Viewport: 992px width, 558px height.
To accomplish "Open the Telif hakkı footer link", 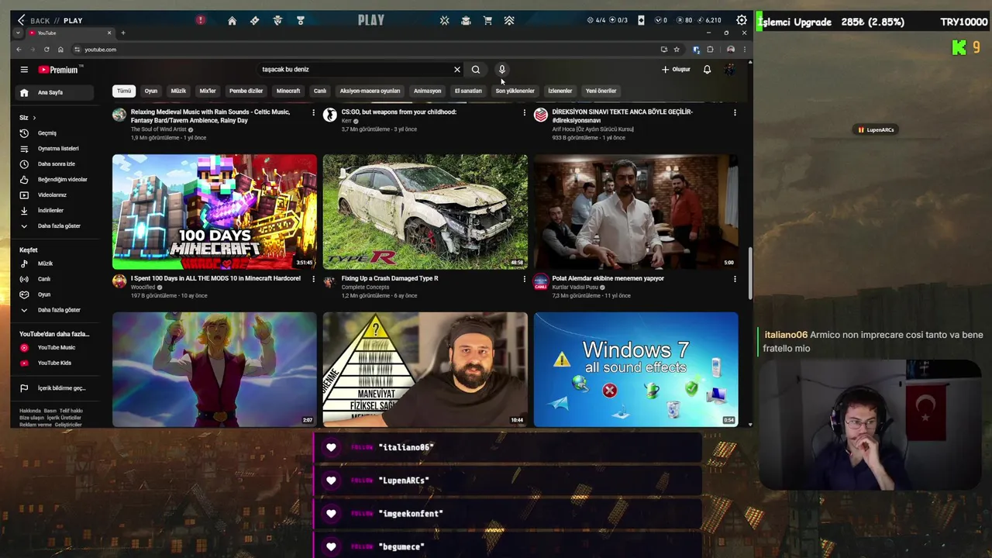I will [71, 411].
